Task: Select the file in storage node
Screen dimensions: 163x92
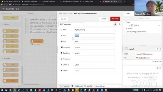Action: (11, 70)
